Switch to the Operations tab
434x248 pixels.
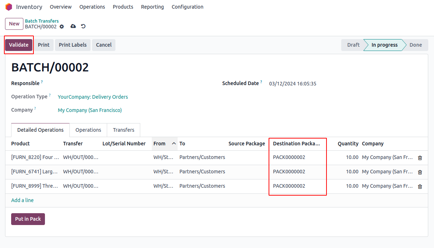click(88, 130)
